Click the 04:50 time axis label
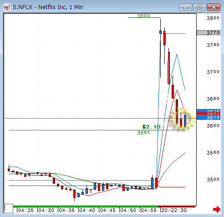This screenshot has width=224, height=217. tap(128, 210)
